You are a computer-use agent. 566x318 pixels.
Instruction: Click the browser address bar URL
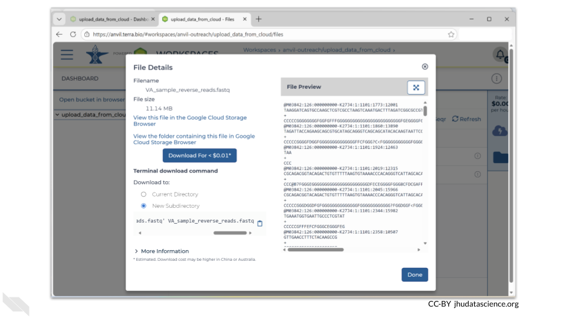pyautogui.click(x=187, y=34)
